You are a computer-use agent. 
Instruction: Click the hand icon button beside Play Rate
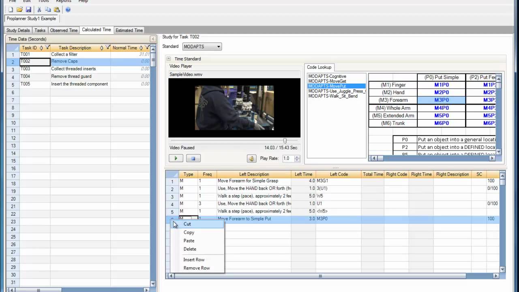(251, 159)
